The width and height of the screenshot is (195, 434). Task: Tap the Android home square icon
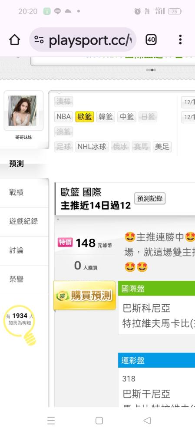99,421
